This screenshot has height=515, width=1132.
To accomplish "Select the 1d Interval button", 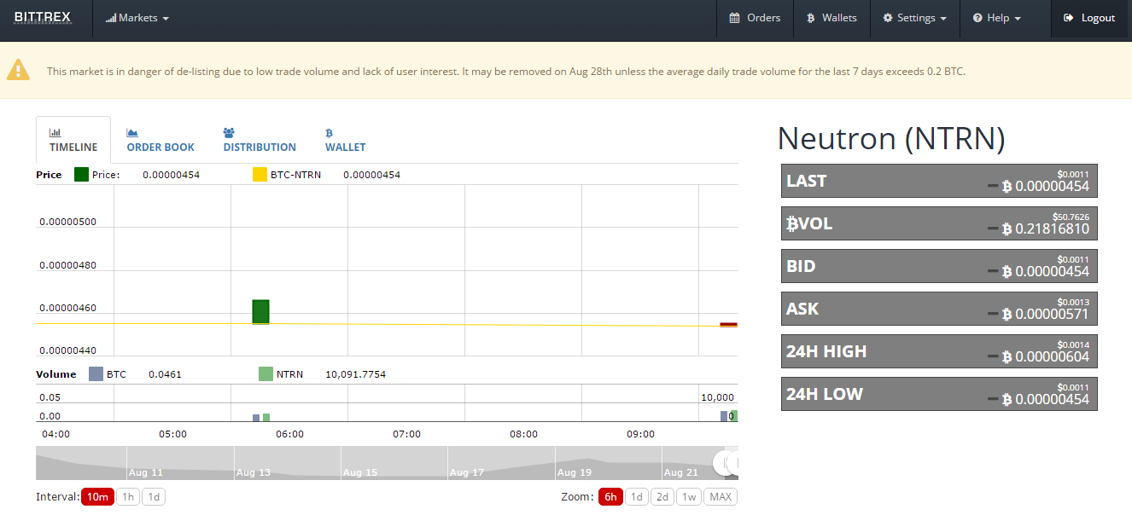I will tap(154, 497).
